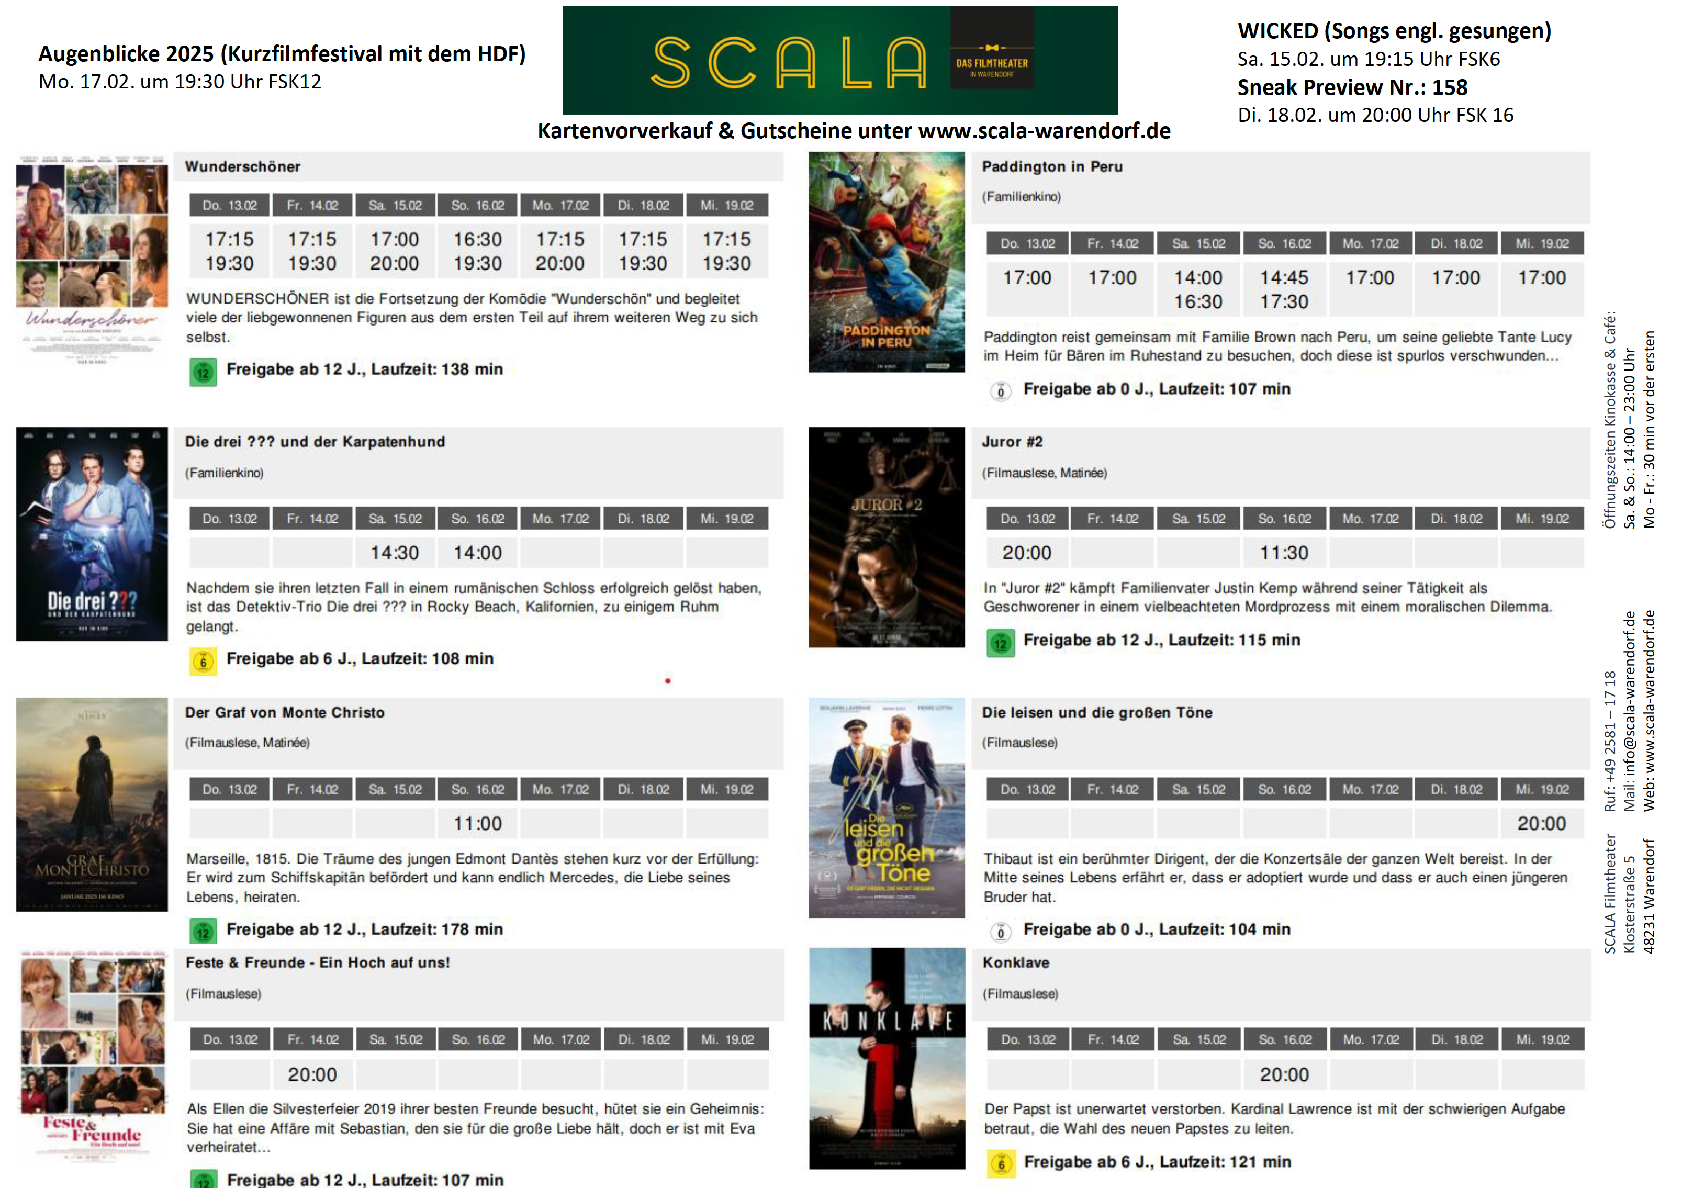Select Juror #2 20:00 Thursday showing
Screen dimensions: 1682x1188
1027,553
